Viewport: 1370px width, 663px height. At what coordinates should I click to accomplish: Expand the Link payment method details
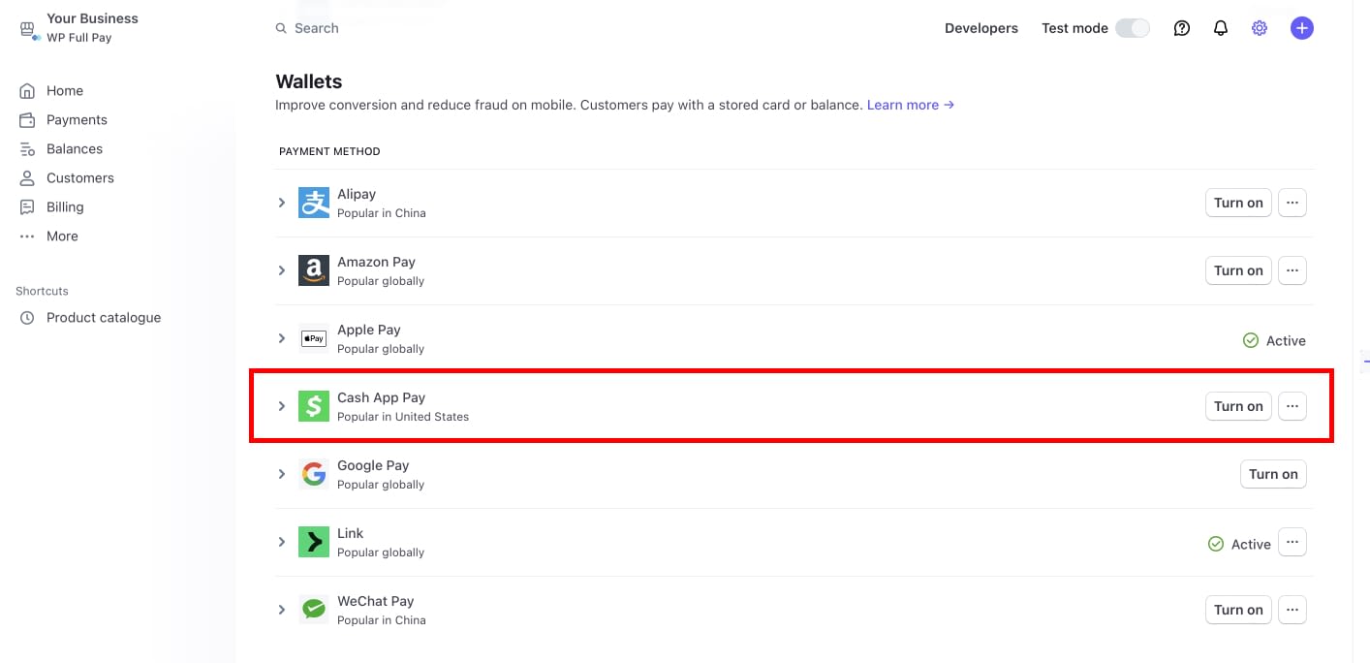(281, 542)
